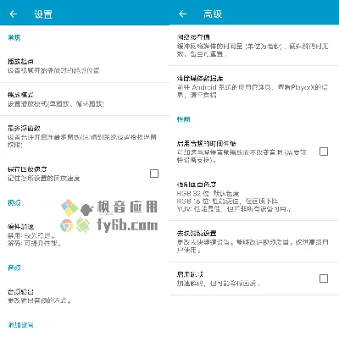Click the 视频 section header
Screen dimensions: 339x342
pos(14,202)
